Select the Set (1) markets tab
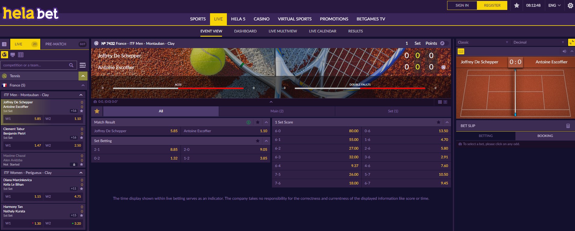Screen dimensions: 575x231 [393, 111]
